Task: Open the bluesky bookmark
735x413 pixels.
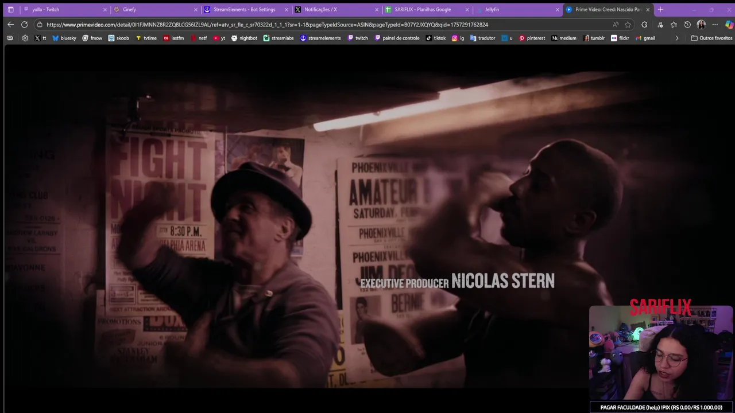Action: click(64, 38)
